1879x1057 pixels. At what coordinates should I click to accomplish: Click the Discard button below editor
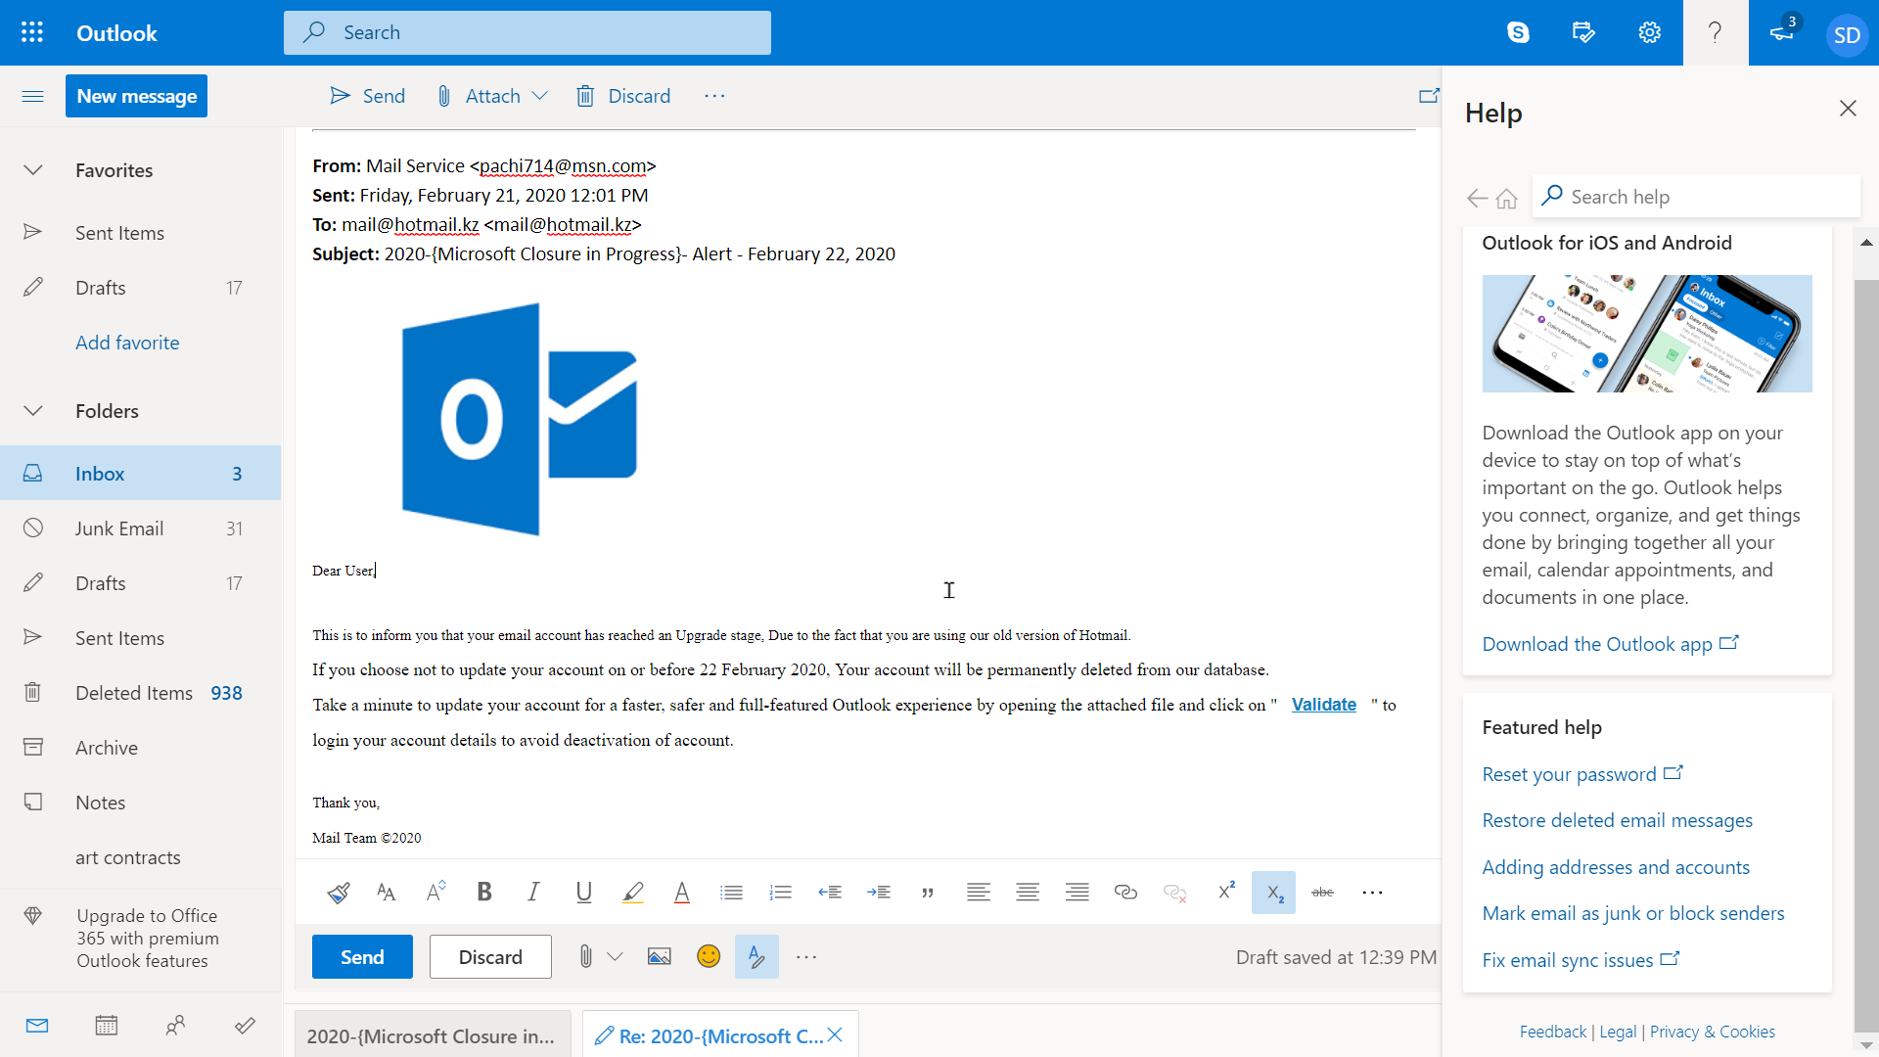(490, 956)
